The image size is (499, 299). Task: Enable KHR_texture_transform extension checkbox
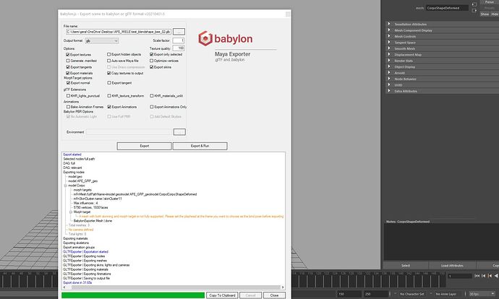(109, 95)
